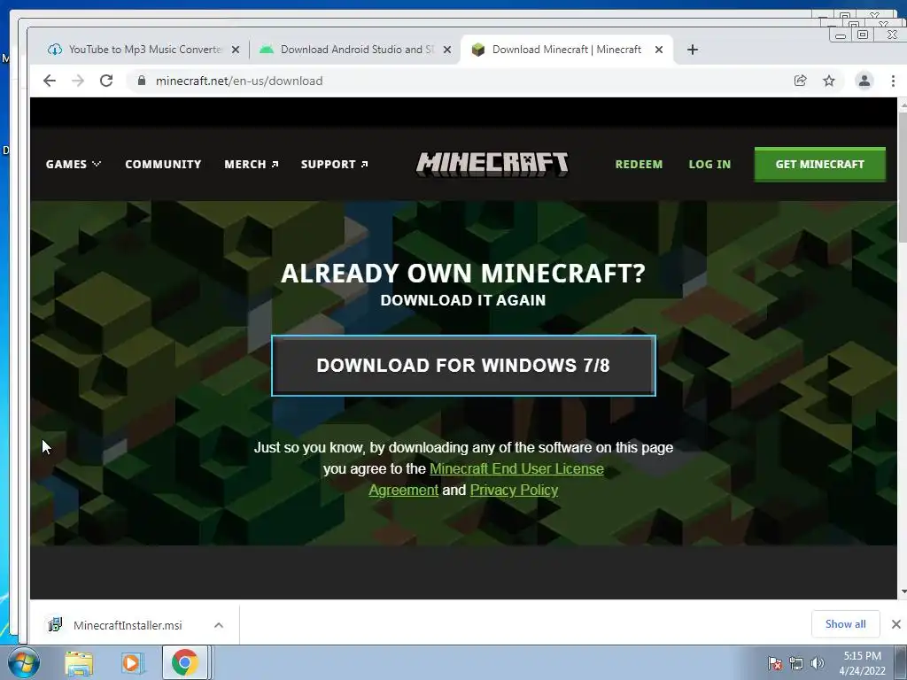Viewport: 907px width, 680px height.
Task: Open the Chrome profile avatar
Action: pos(864,81)
